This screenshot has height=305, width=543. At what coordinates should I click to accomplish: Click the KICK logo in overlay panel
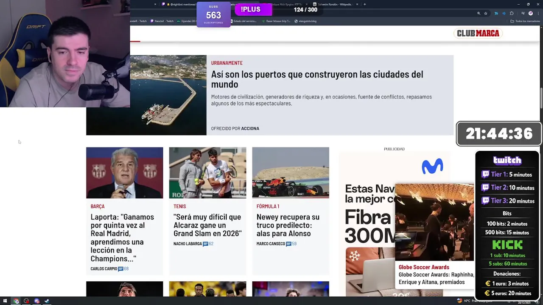(x=507, y=245)
